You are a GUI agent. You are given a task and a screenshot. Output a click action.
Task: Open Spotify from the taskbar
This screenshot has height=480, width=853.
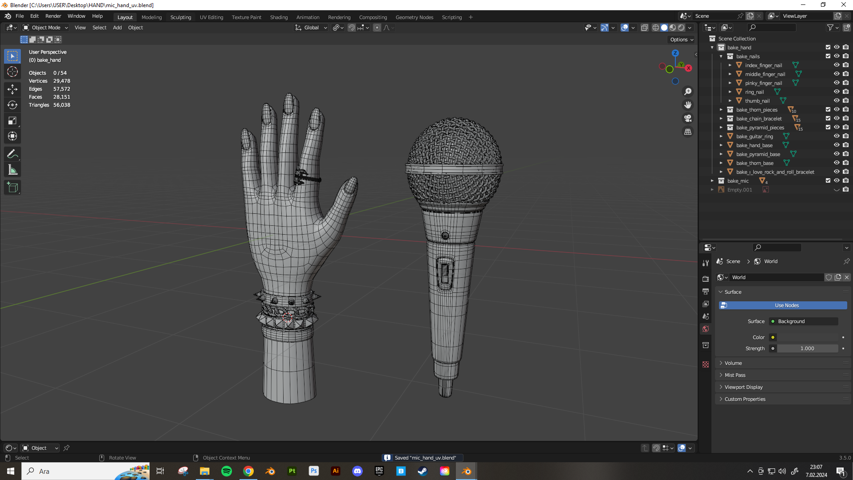tap(227, 471)
